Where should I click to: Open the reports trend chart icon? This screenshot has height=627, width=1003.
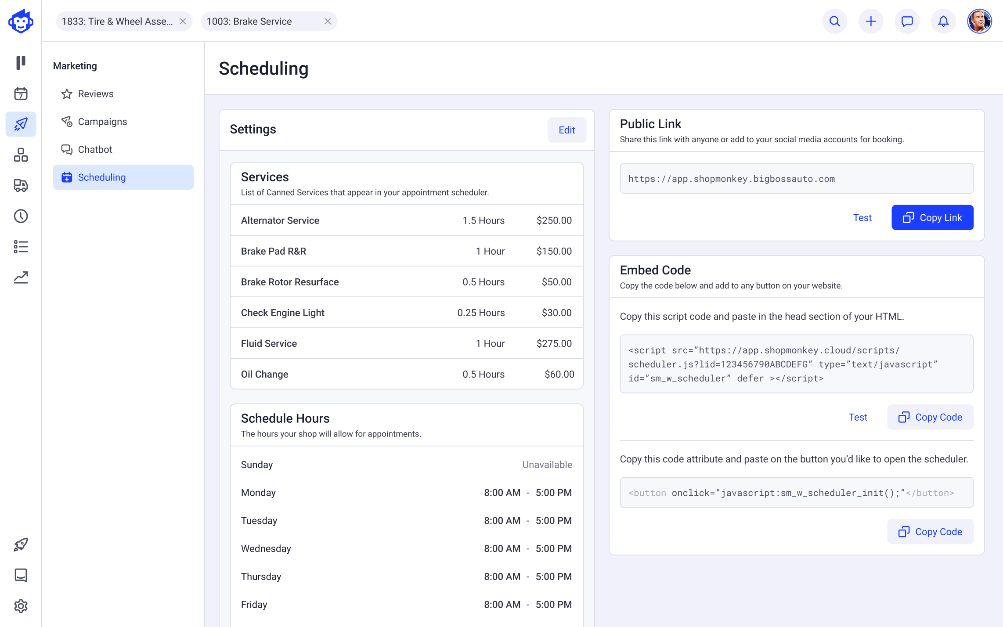coord(21,277)
